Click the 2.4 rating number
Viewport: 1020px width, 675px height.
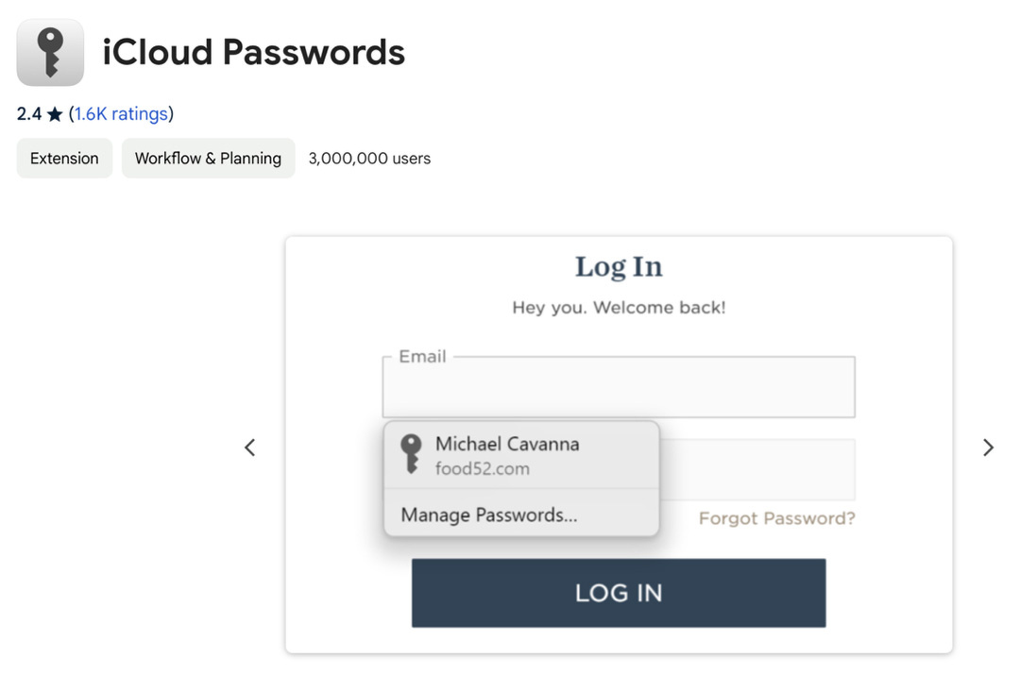[x=29, y=114]
